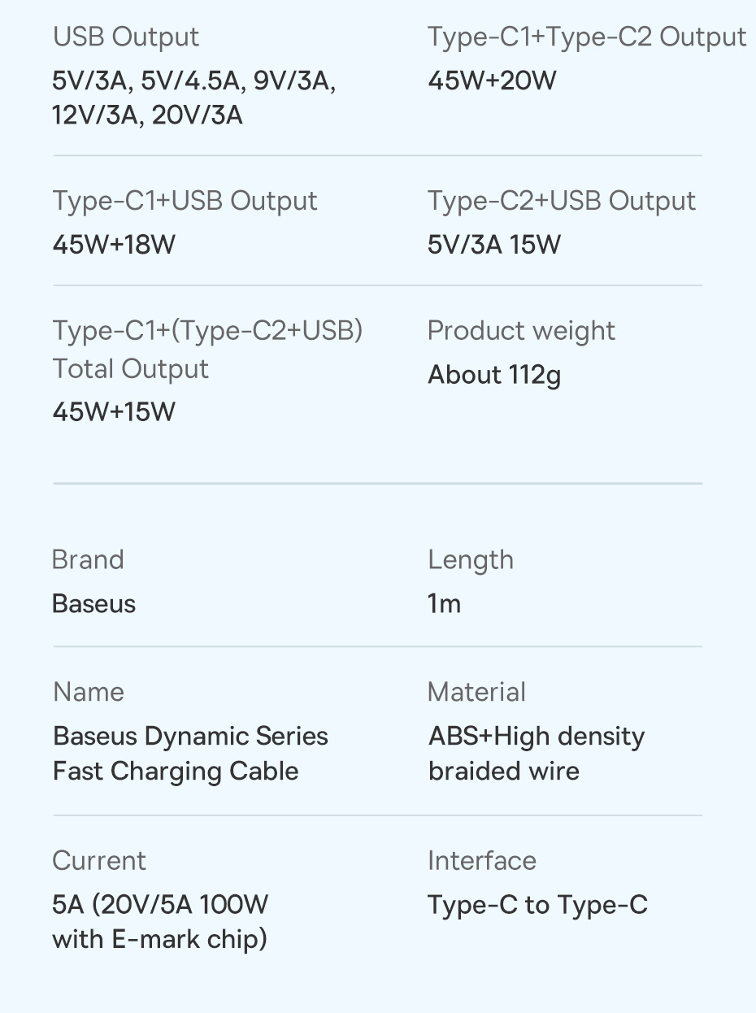Select Baseus Dynamic Series Fast Charging Cable text
Viewport: 756px width, 1013px height.
[x=191, y=753]
